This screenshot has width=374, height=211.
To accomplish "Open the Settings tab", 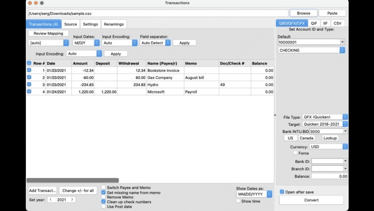I will (x=90, y=24).
